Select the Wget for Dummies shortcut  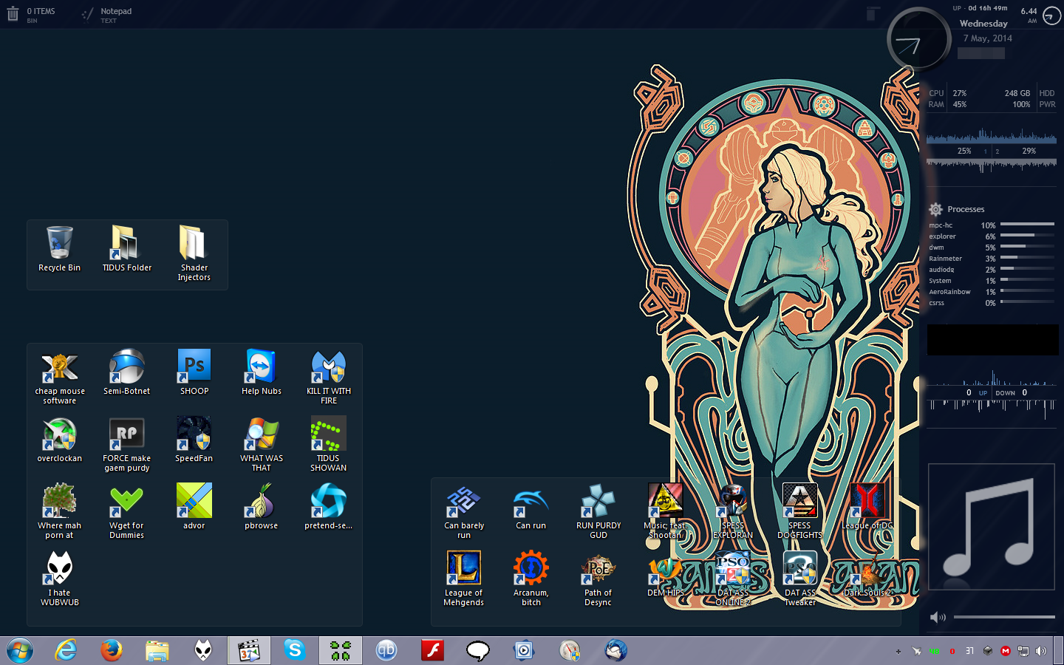click(127, 512)
